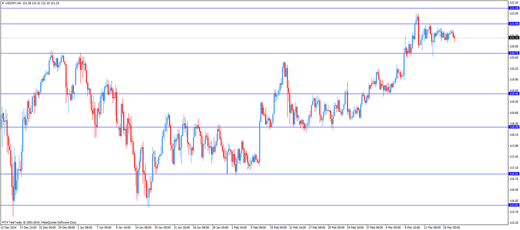Image resolution: width=520 pixels, height=230 pixels.
Task: Click the 12 Dec 2014 date label
Action: [x=9, y=228]
